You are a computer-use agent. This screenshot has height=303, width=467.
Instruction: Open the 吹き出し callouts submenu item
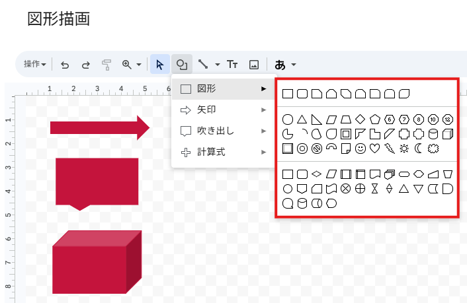point(224,131)
